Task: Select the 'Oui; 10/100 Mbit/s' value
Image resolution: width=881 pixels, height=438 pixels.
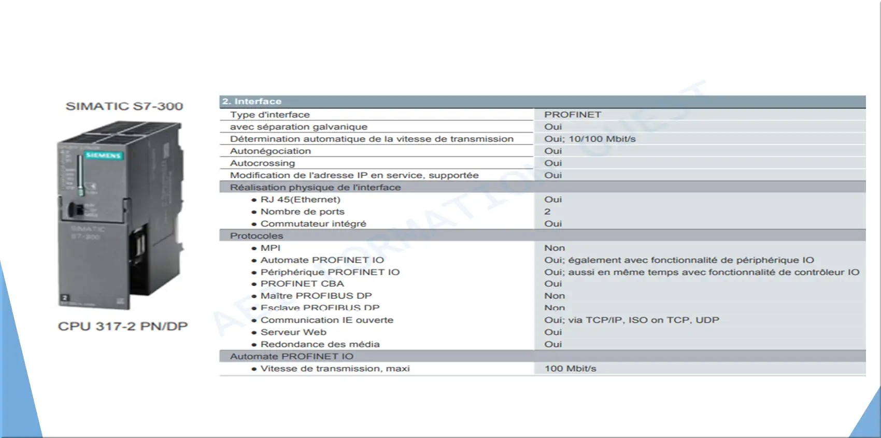Action: [590, 139]
